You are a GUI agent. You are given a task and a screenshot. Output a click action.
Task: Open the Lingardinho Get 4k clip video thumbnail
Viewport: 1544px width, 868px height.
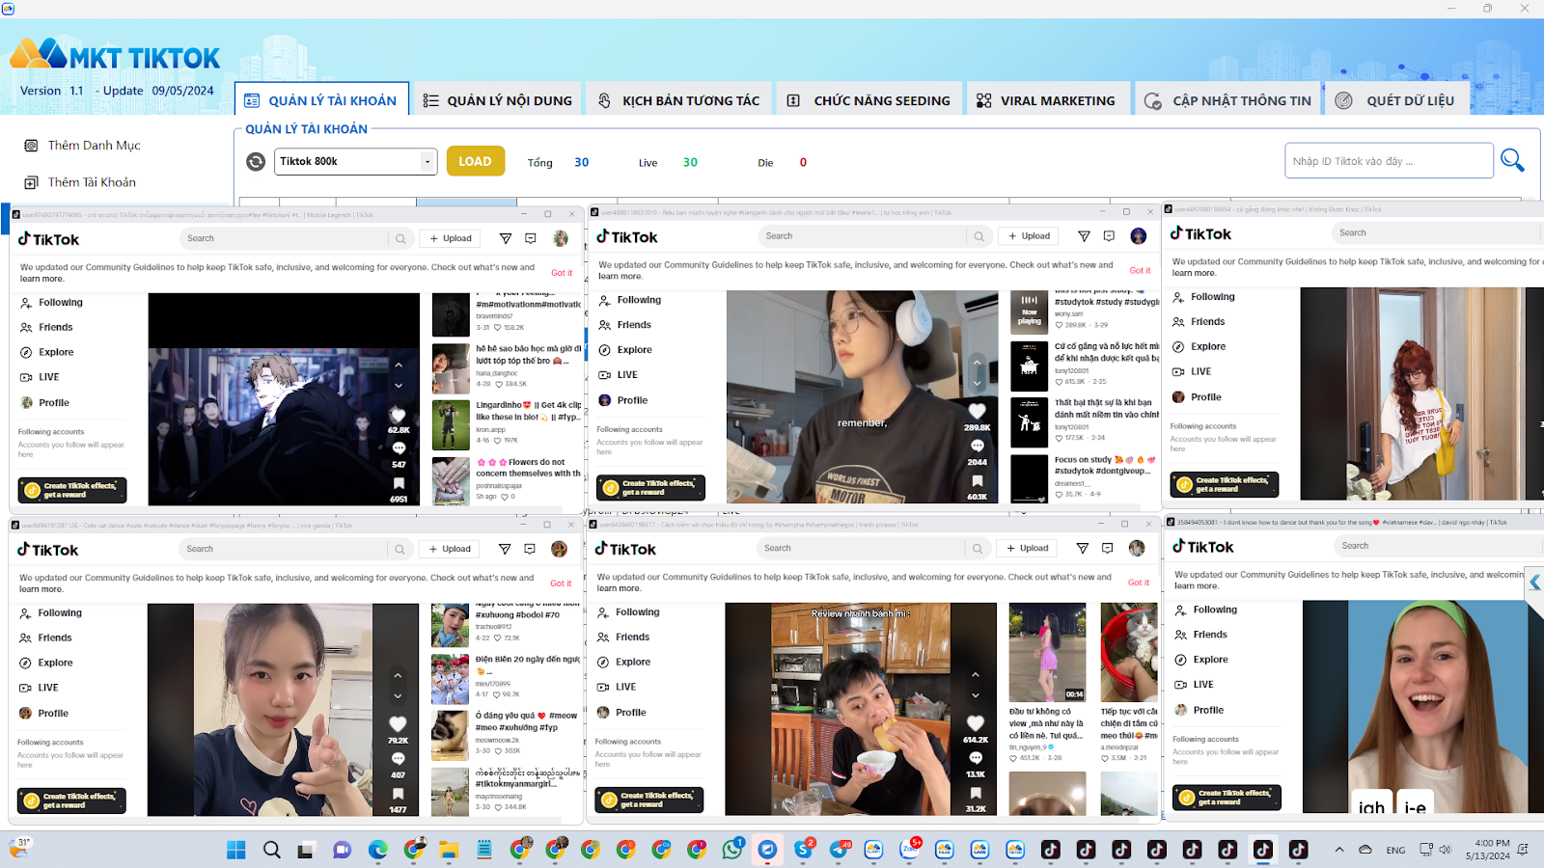click(451, 425)
